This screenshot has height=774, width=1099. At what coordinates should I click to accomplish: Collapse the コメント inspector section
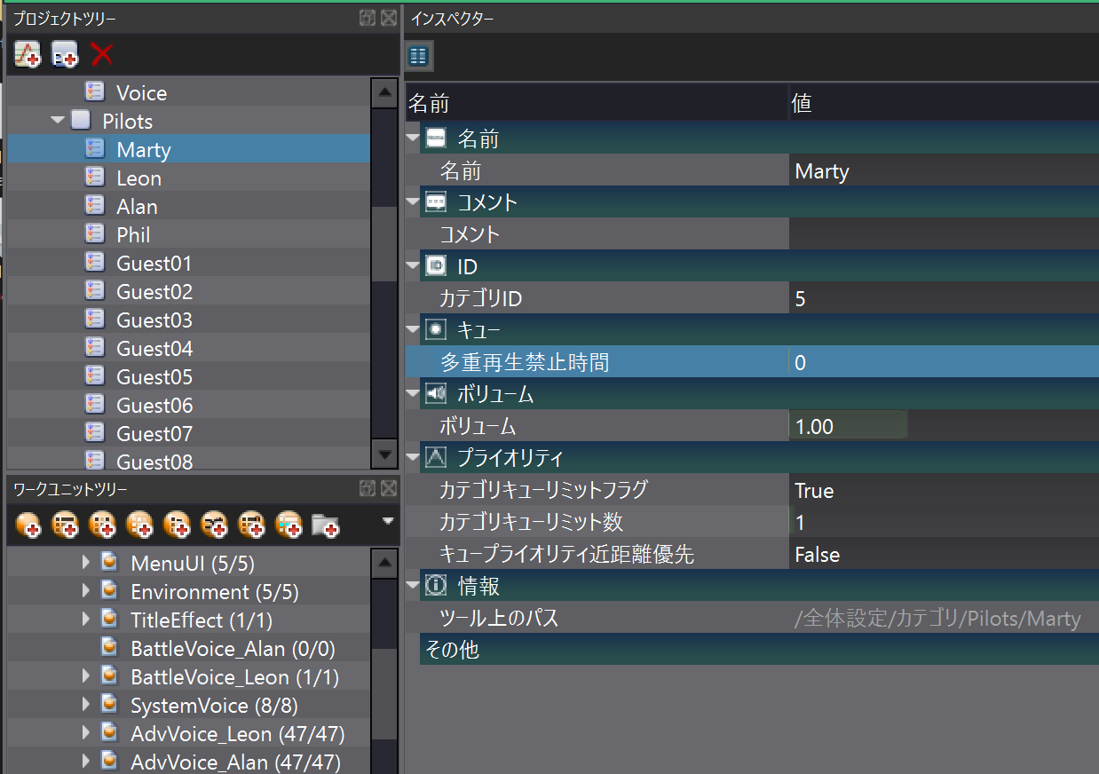[412, 201]
